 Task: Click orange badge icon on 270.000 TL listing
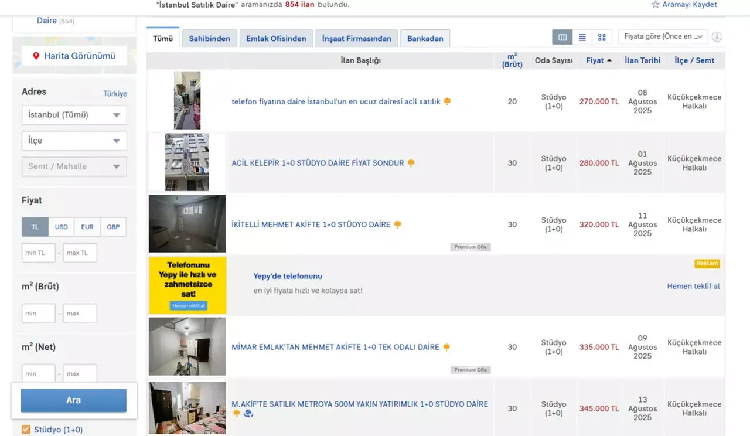pos(447,101)
